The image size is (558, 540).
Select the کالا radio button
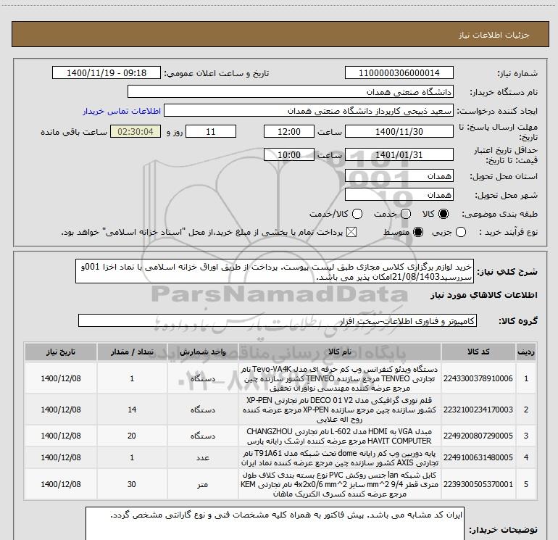(x=444, y=214)
